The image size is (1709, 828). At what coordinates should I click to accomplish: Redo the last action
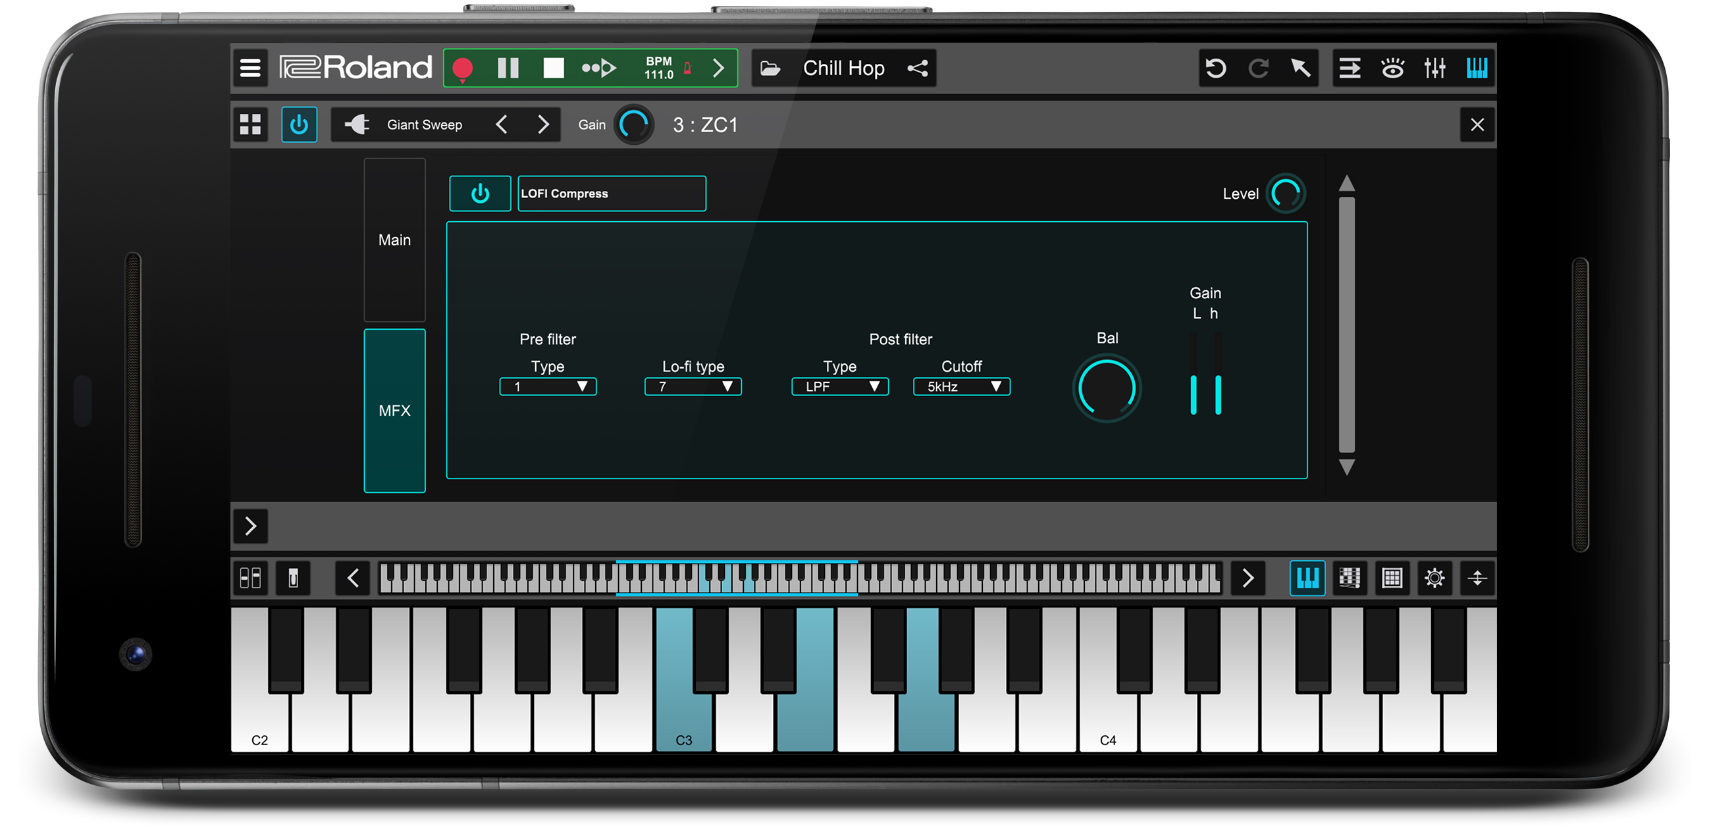coord(1259,68)
